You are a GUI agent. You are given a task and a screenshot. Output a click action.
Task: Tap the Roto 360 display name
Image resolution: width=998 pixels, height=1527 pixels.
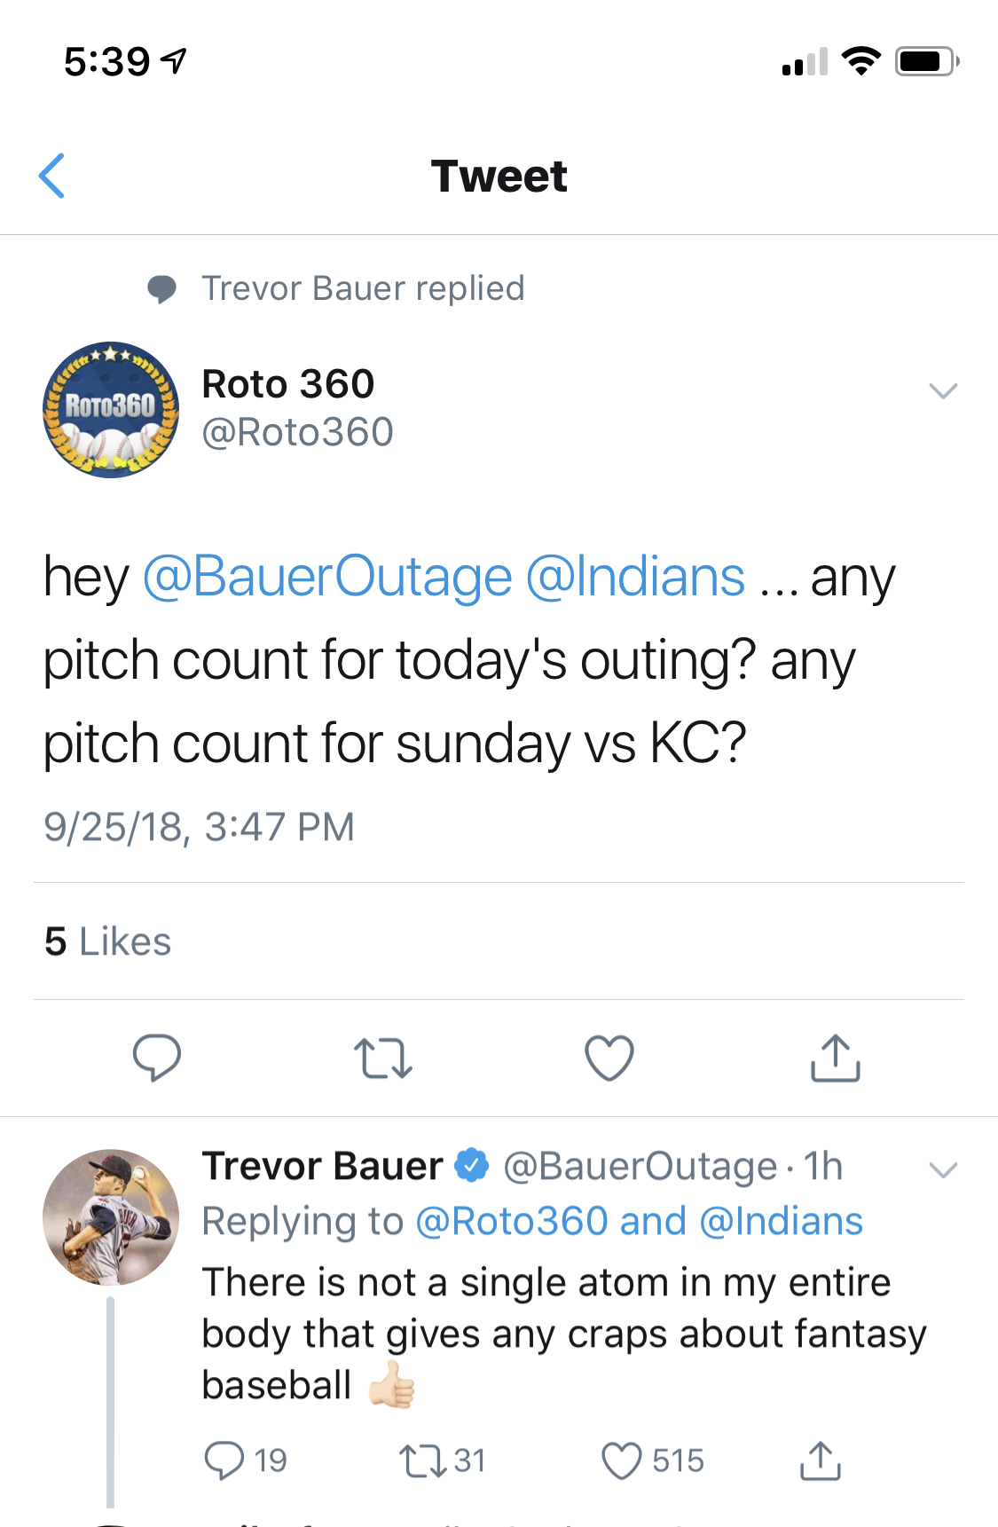288,384
